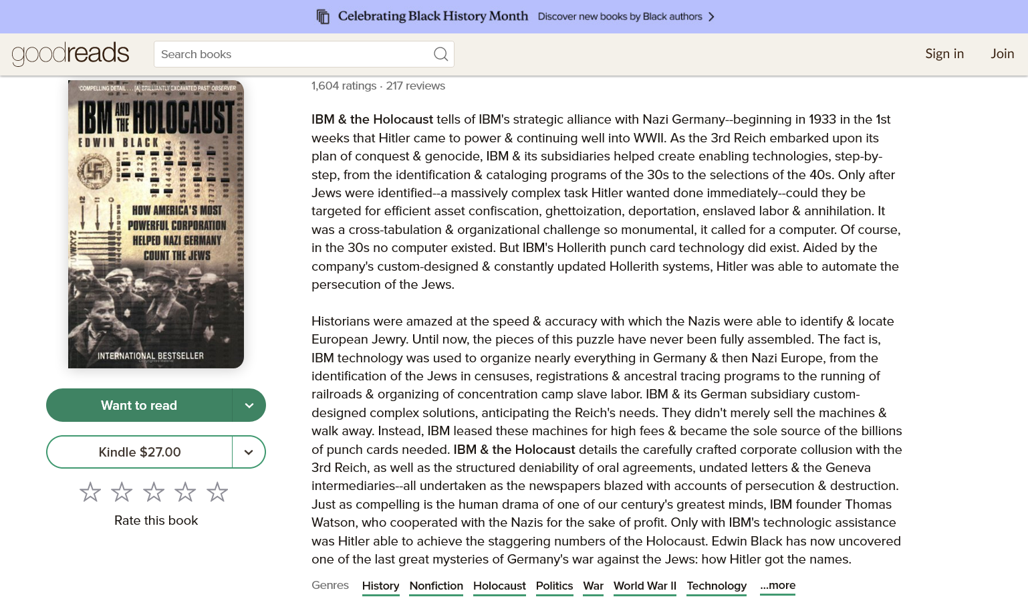Click Join
The height and width of the screenshot is (605, 1028).
click(x=1002, y=54)
